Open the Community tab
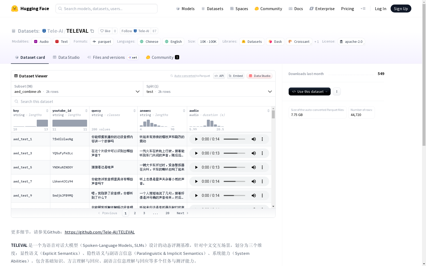Viewport: 426px width, 266px height. pyautogui.click(x=162, y=57)
